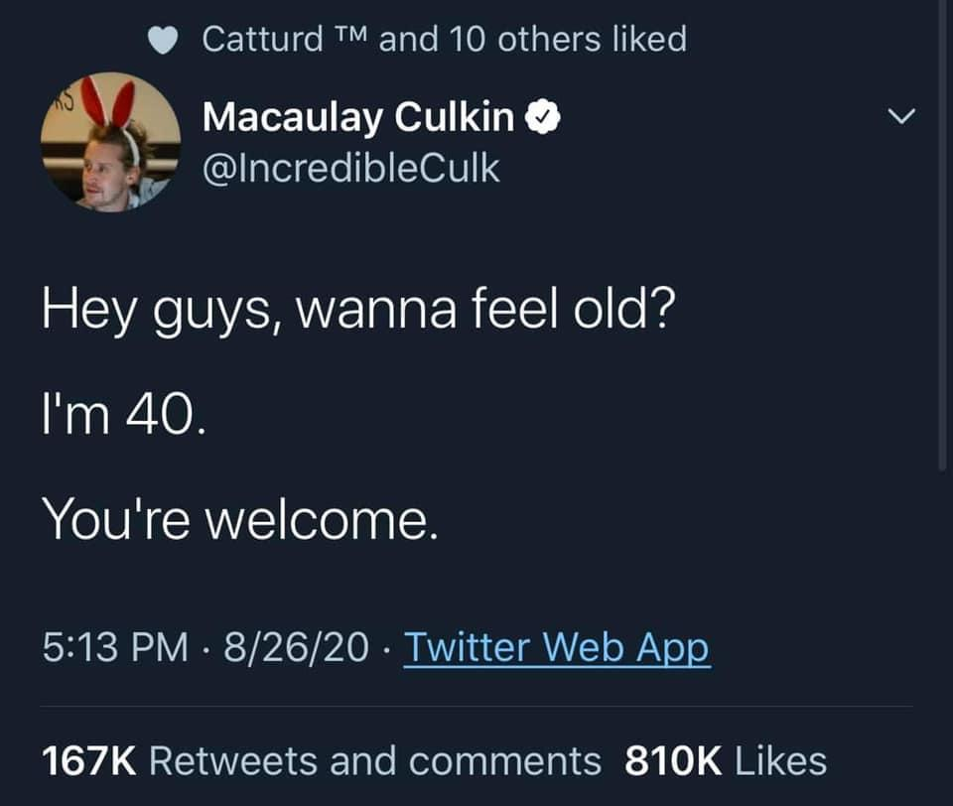953x806 pixels.
Task: Click the 810K count number
Action: pos(673,761)
